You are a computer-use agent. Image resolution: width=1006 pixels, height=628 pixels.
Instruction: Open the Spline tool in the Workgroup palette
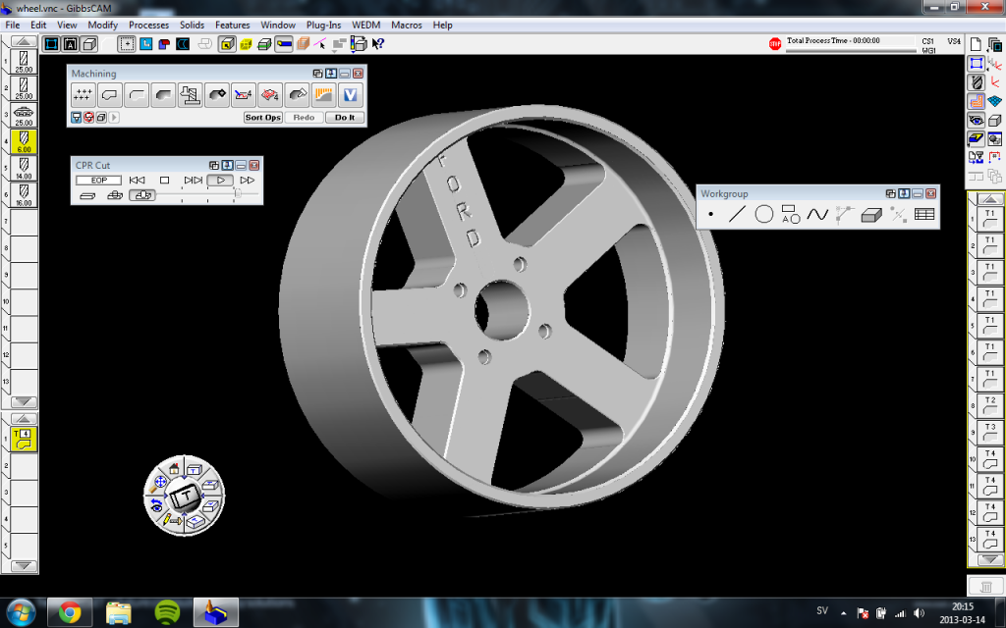[817, 214]
